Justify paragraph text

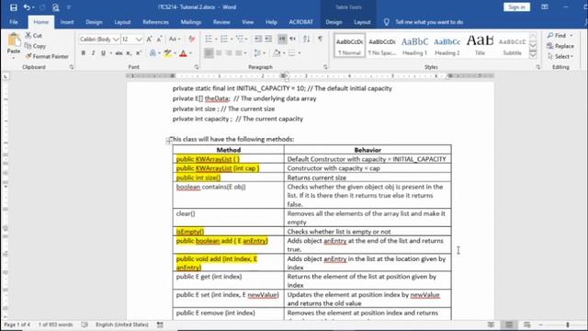239,53
